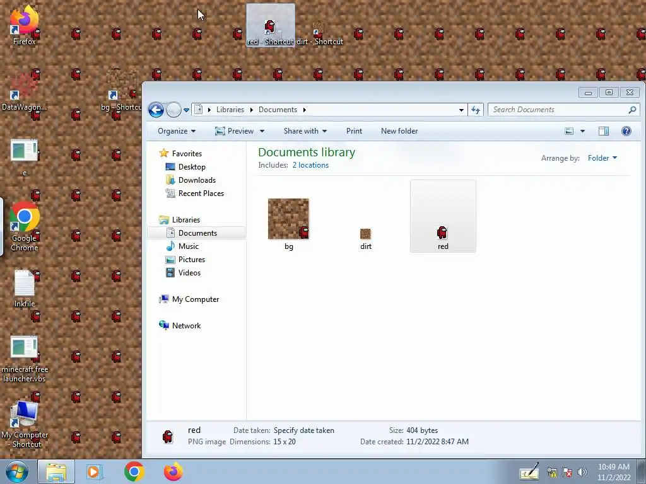The image size is (646, 484).
Task: Expand the arrow after Documents in address bar
Action: [x=305, y=110]
